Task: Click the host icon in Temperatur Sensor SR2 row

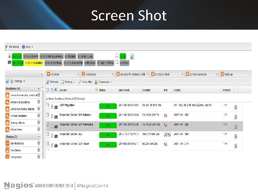Action: [56, 137]
